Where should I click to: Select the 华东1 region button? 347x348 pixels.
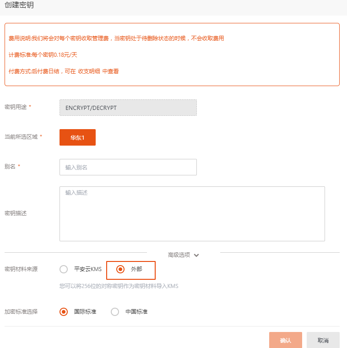[x=77, y=137]
